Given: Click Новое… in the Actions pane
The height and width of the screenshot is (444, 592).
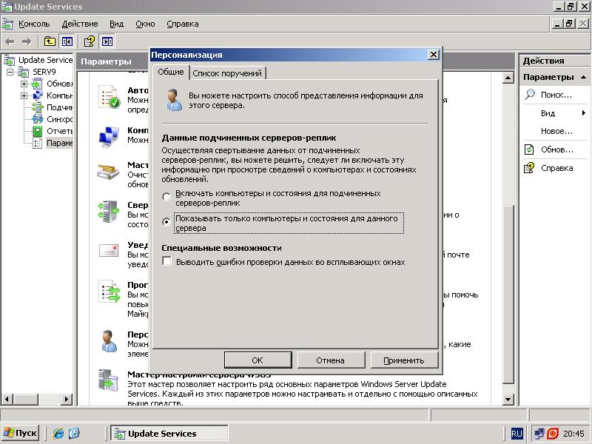Looking at the screenshot, I should [556, 131].
